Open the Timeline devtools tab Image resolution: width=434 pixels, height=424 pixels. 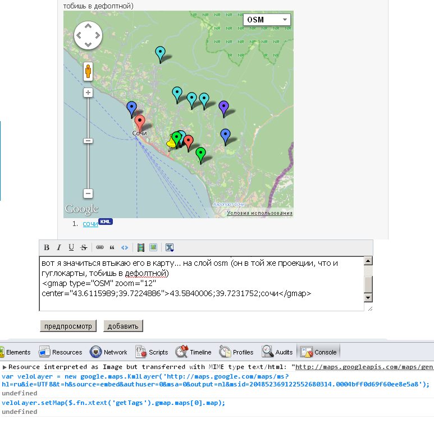(194, 352)
